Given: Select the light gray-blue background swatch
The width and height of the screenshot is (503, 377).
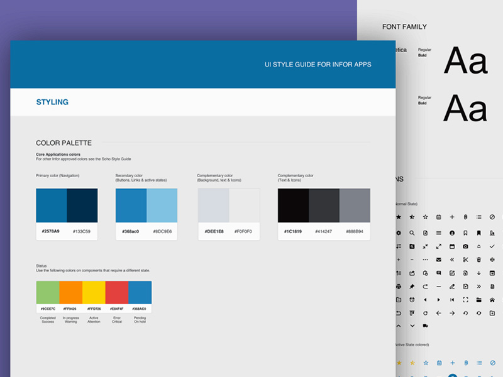Looking at the screenshot, I should coord(214,205).
